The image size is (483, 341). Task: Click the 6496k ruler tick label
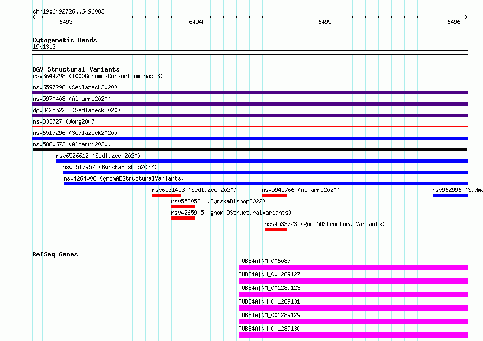pos(455,22)
